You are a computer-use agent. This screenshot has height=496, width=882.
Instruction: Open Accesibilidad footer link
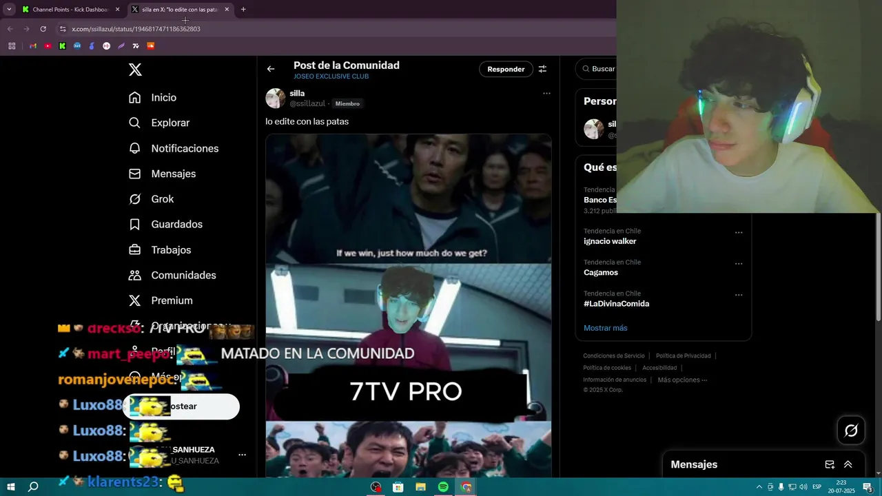point(659,368)
